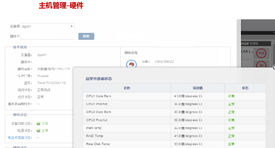Click the Red Hat operating system icon
Screen dimensions: 275x148
(131, 64)
